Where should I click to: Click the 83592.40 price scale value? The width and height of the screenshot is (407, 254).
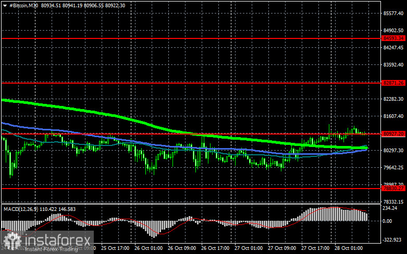(393, 64)
